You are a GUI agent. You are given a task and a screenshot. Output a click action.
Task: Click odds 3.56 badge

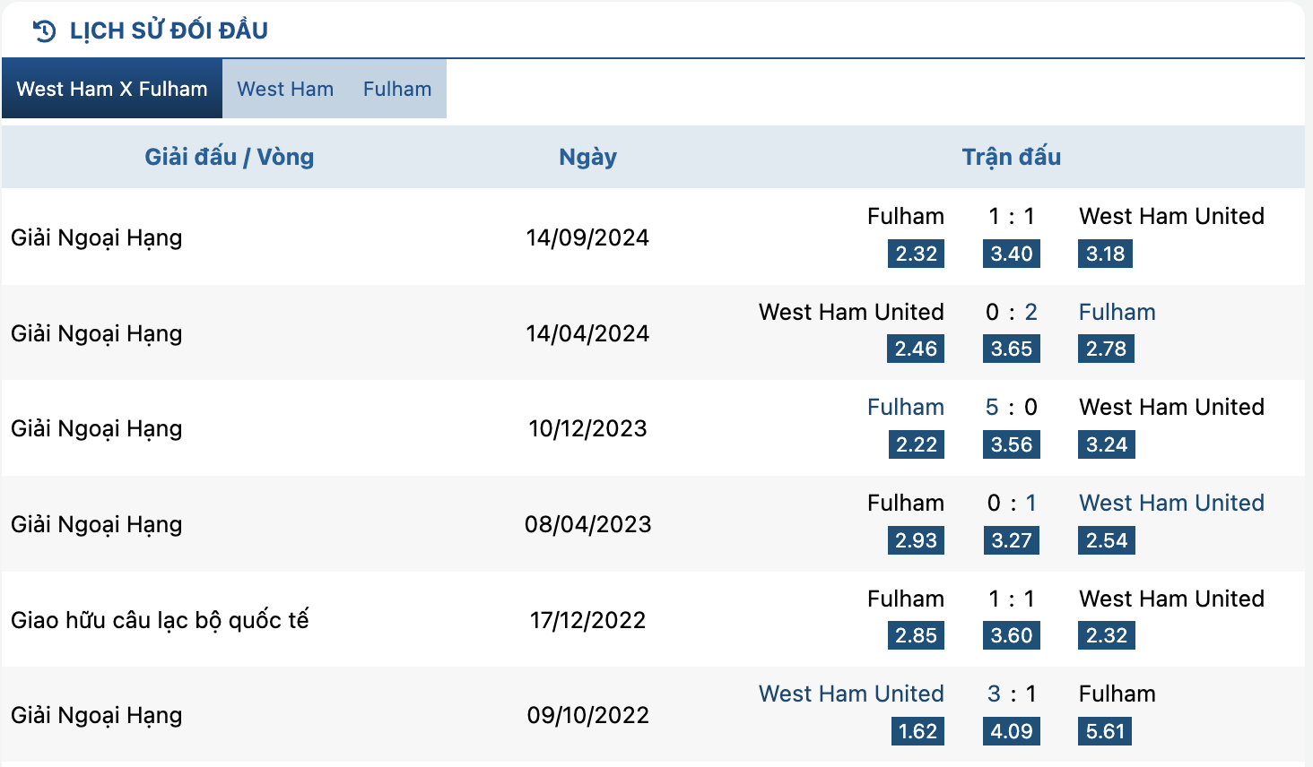click(x=1012, y=444)
